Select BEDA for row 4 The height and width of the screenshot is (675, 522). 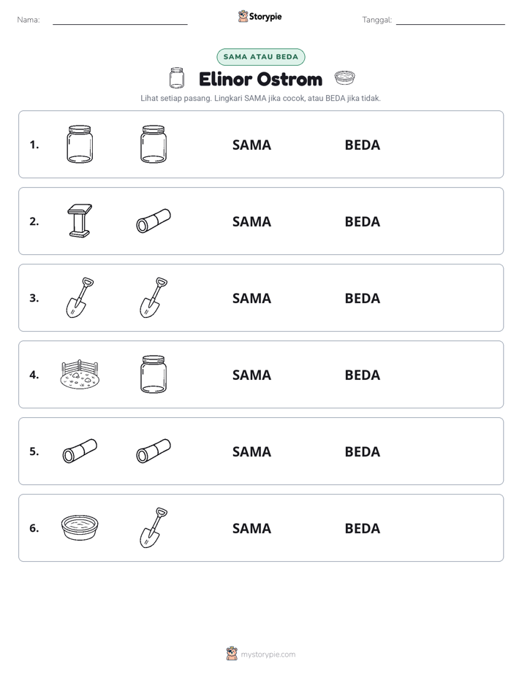(363, 375)
